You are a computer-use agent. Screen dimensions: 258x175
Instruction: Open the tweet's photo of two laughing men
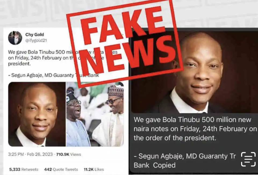(x=95, y=114)
